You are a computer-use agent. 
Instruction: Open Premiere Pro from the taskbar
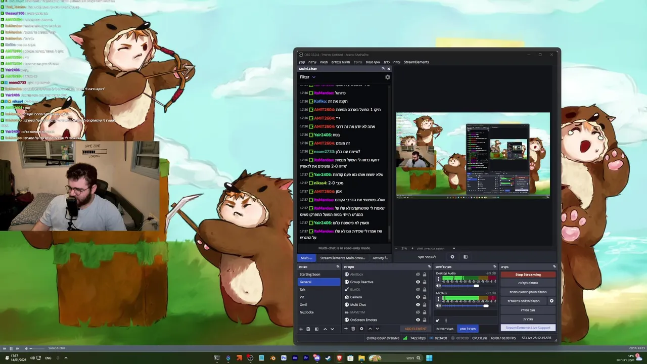[x=306, y=358]
